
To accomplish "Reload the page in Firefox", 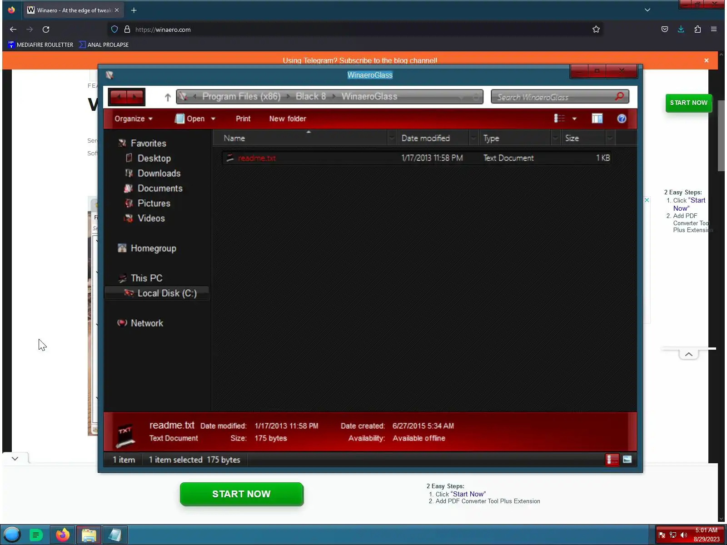I will pos(46,30).
